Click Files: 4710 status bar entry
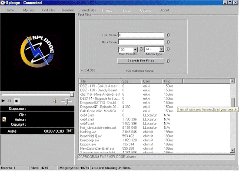The image size is (239, 171). pos(43,168)
